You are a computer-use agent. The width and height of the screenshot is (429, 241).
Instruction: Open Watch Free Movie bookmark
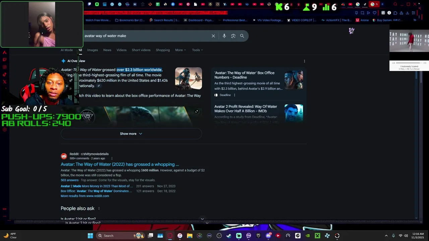click(98, 20)
